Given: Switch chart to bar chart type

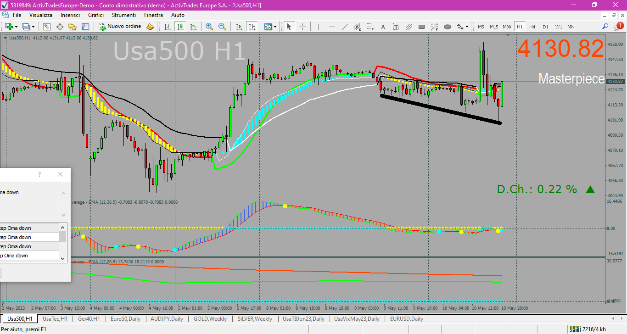Looking at the screenshot, I should [168, 27].
